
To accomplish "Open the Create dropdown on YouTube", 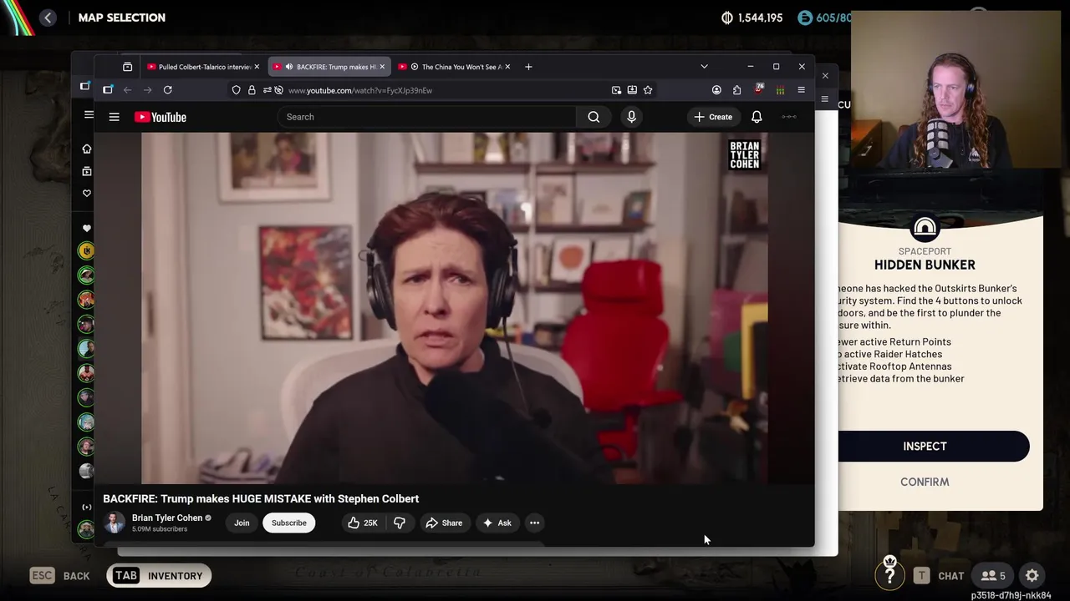I will click(712, 117).
